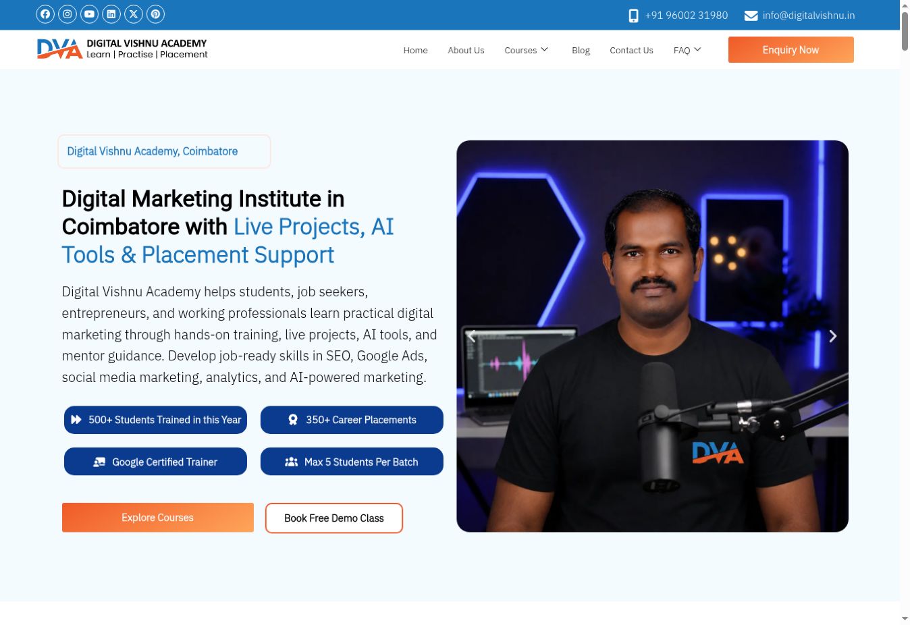Open the FAQ menu item
The image size is (910, 625).
(x=682, y=51)
